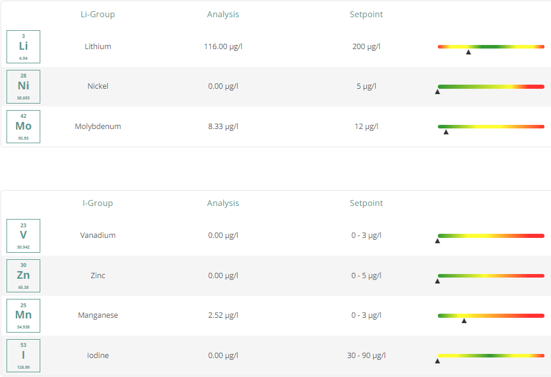Open the Manganese (Mn) element tile
551x377 pixels.
23,315
